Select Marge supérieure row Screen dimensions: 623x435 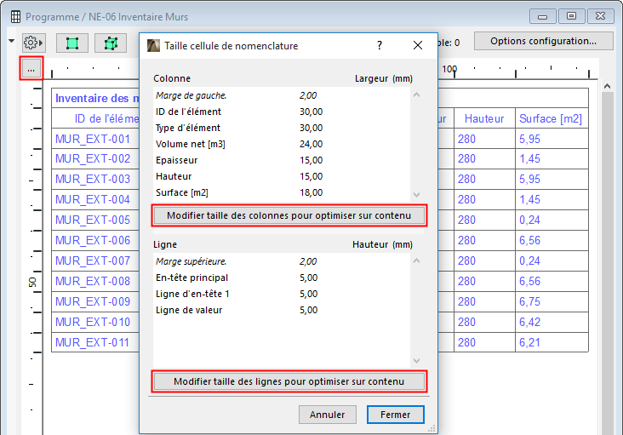tap(282, 261)
